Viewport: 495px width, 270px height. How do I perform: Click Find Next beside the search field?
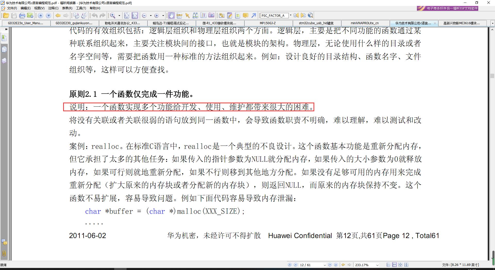pyautogui.click(x=303, y=15)
